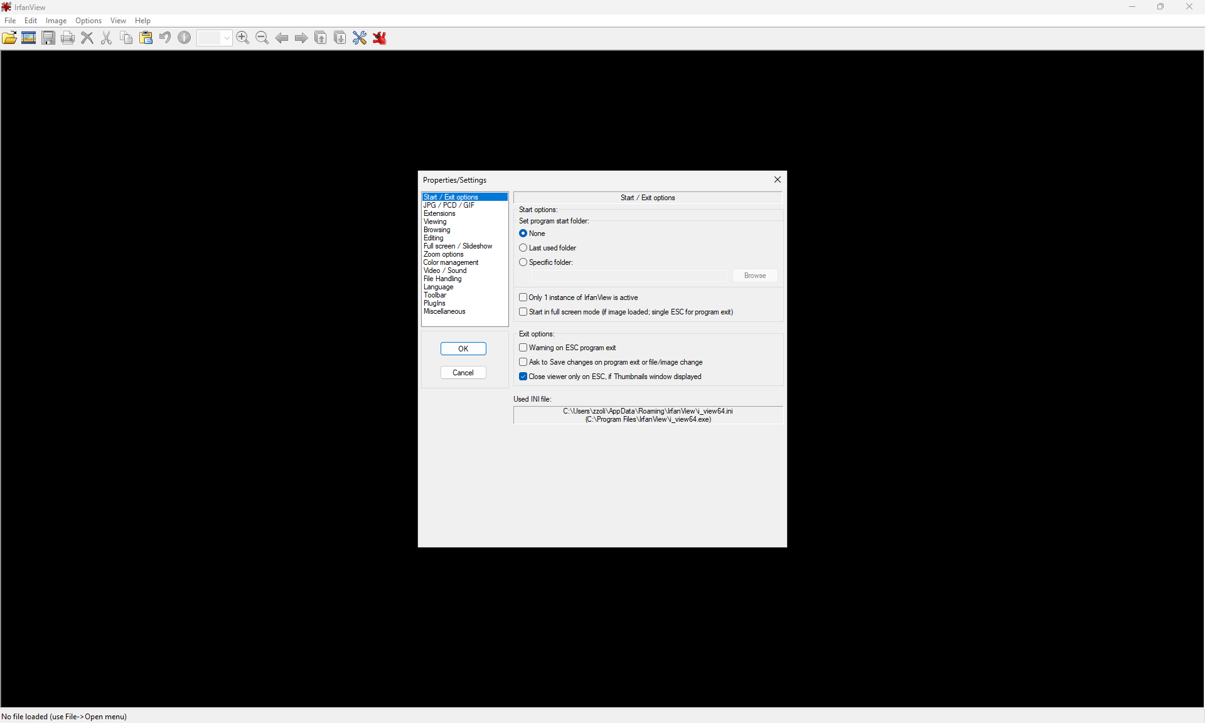Screen dimensions: 1205x723
Task: Select the Zoom options category
Action: tap(464, 254)
